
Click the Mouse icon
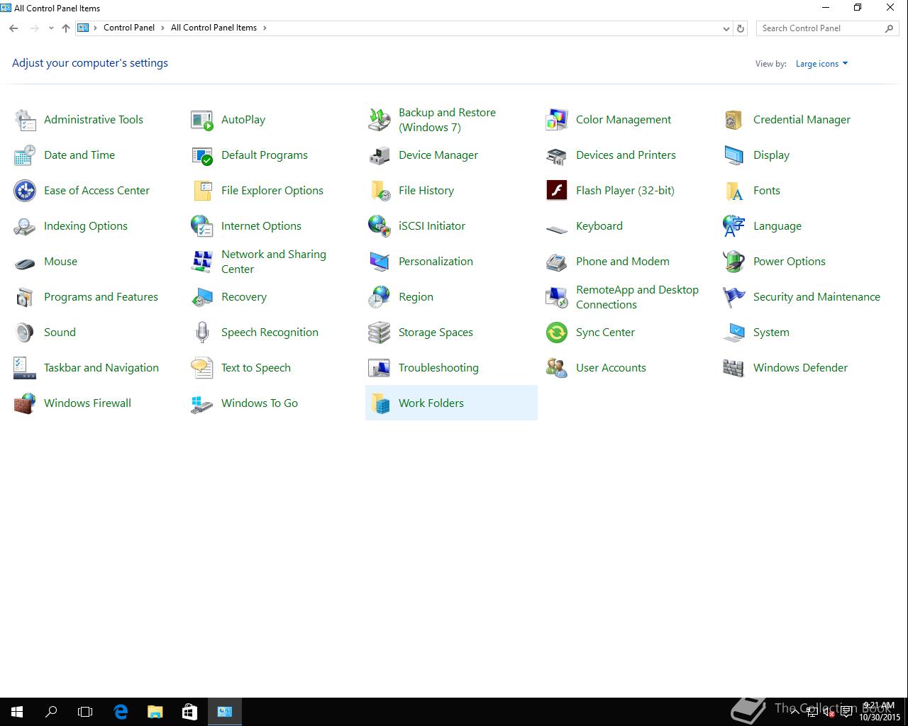[x=25, y=264]
